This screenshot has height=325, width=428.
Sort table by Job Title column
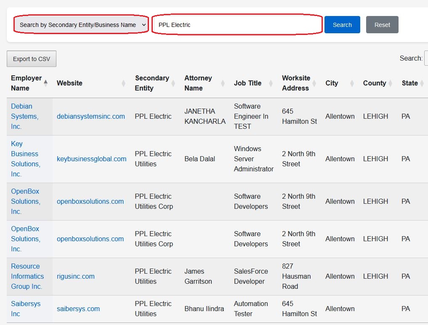pyautogui.click(x=254, y=83)
